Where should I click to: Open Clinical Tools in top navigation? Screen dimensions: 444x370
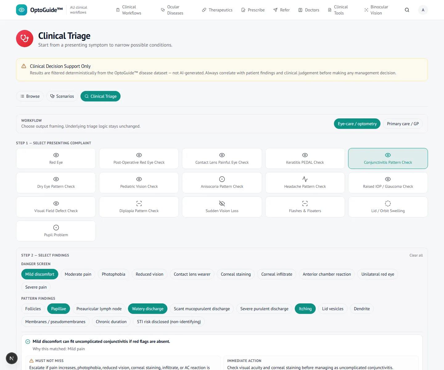click(x=338, y=10)
